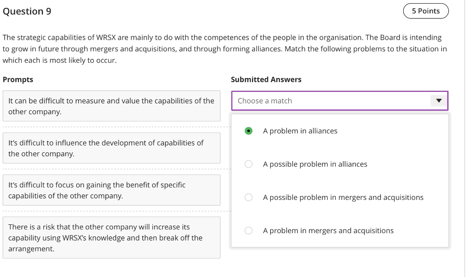Click the '5 Points' badge
The image size is (473, 277).
pyautogui.click(x=425, y=11)
